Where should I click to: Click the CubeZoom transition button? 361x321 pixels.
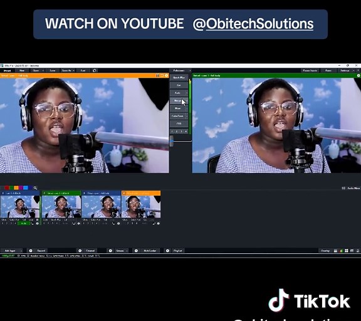177,116
